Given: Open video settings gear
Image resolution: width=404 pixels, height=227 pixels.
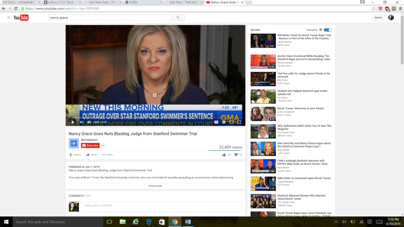Looking at the screenshot, I should (224, 122).
